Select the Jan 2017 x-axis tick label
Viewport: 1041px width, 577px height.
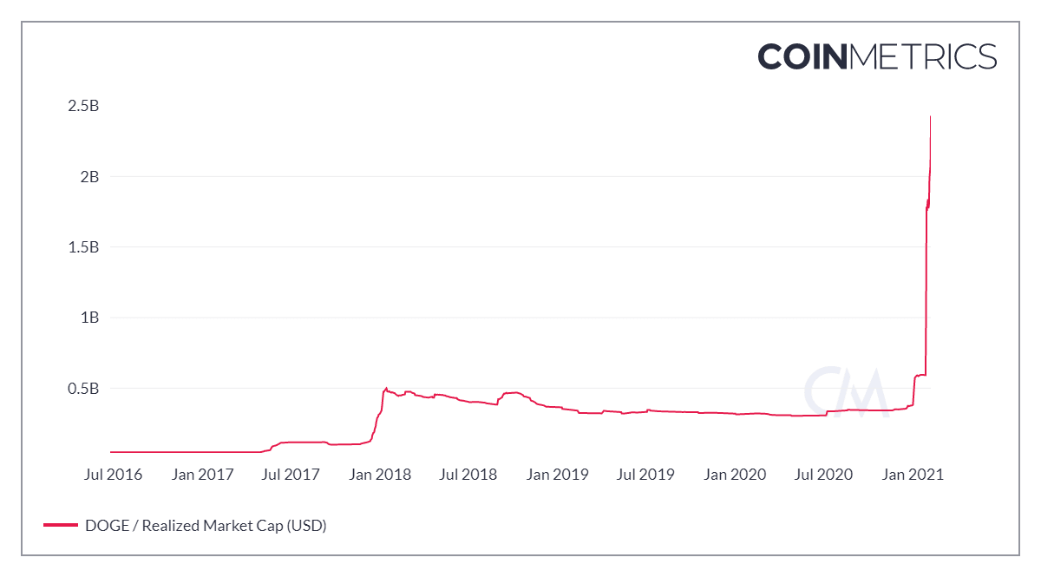(x=203, y=475)
